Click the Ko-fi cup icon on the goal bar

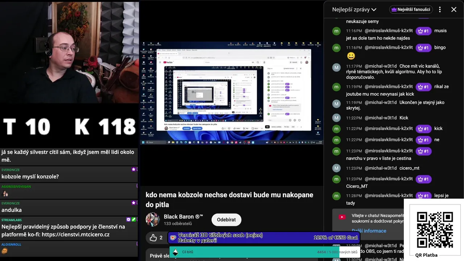coord(173,238)
